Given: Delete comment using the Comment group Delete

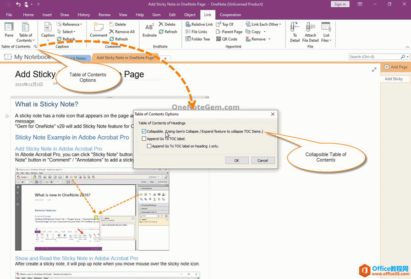Looking at the screenshot, I should pos(118,24).
